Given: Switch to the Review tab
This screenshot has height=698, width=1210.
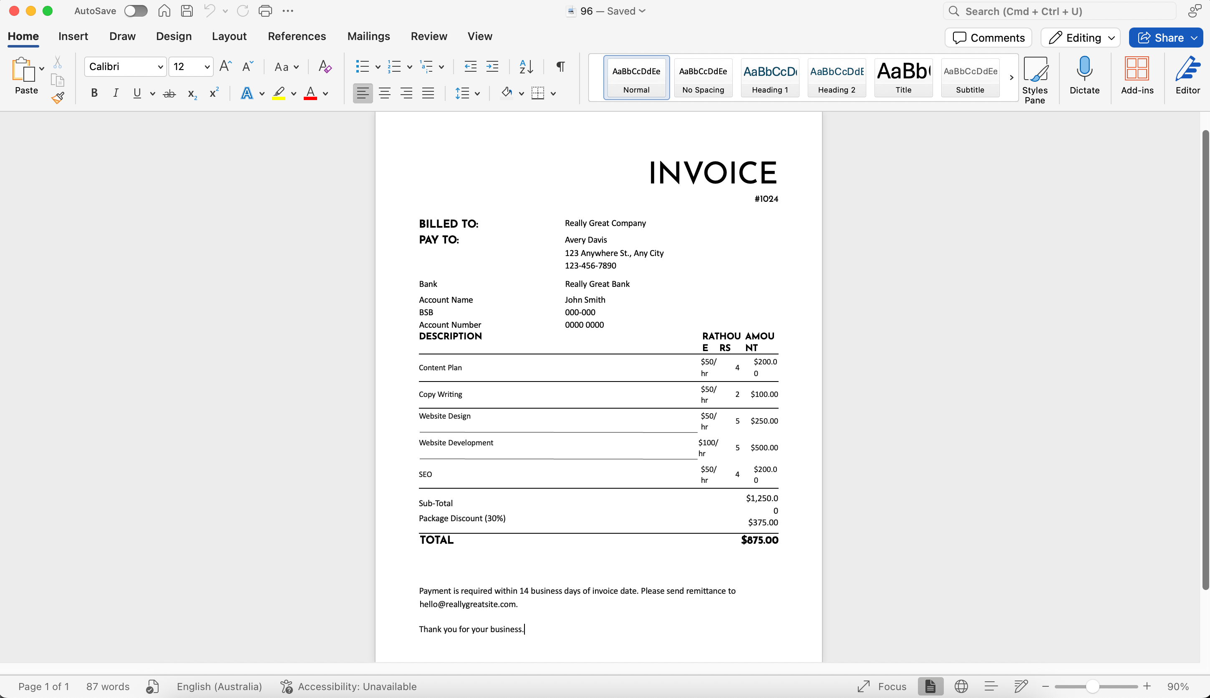Looking at the screenshot, I should [429, 36].
